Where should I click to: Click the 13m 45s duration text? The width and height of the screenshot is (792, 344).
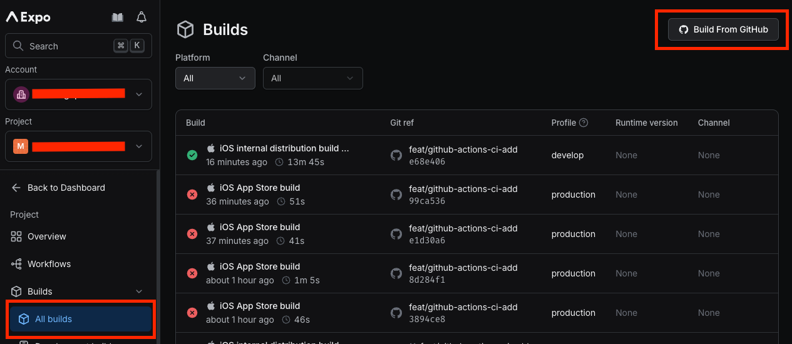pos(306,162)
